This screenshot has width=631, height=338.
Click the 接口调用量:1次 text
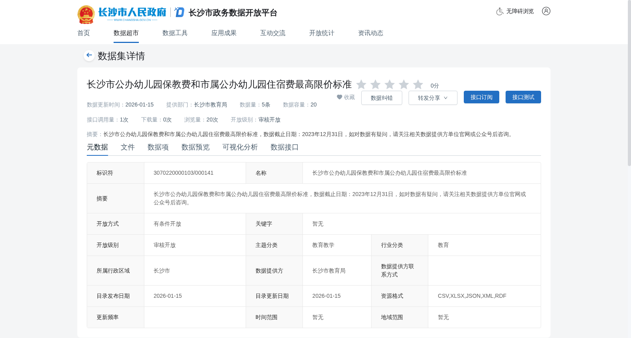tap(108, 120)
